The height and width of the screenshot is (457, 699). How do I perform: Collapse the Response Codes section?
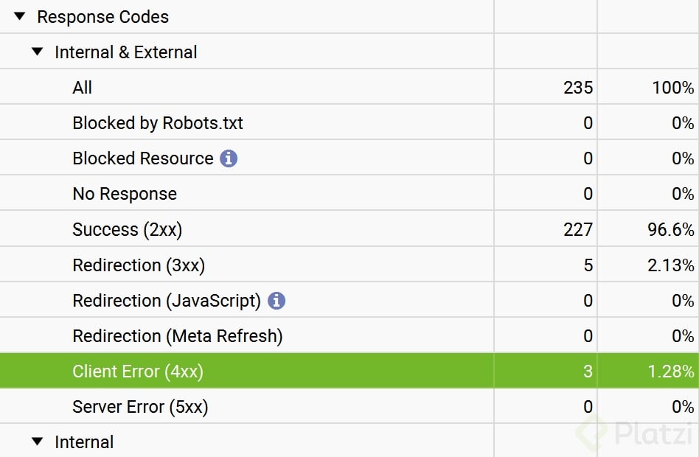point(20,17)
